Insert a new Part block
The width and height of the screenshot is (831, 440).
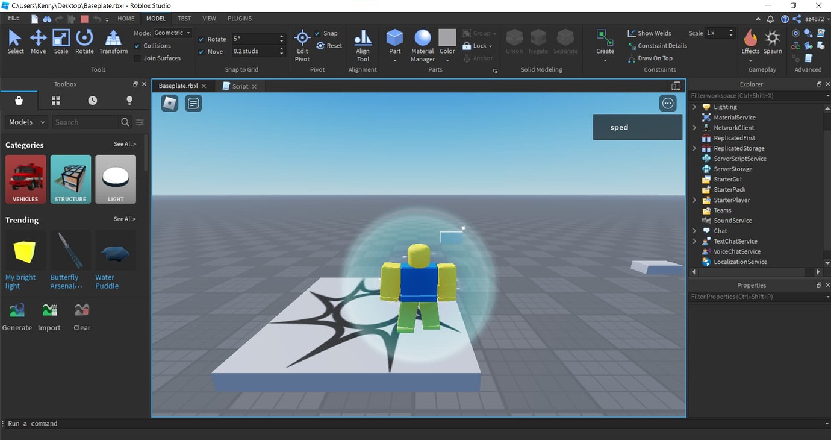click(395, 42)
